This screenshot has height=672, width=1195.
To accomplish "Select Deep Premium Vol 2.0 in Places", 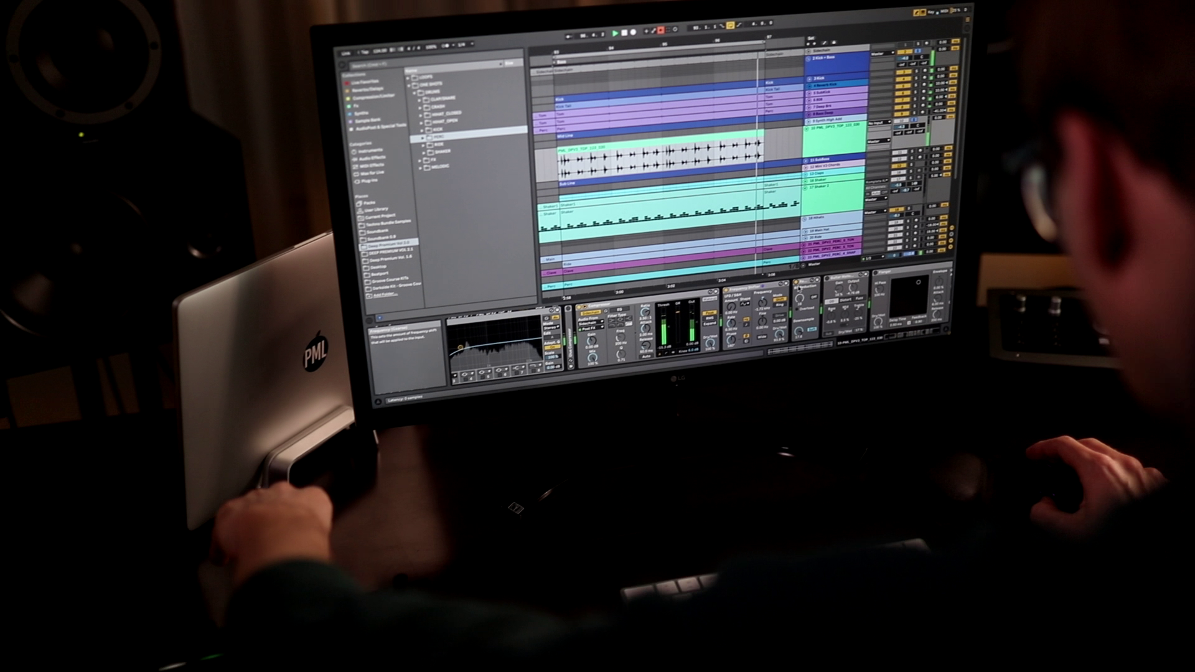I will pos(388,244).
